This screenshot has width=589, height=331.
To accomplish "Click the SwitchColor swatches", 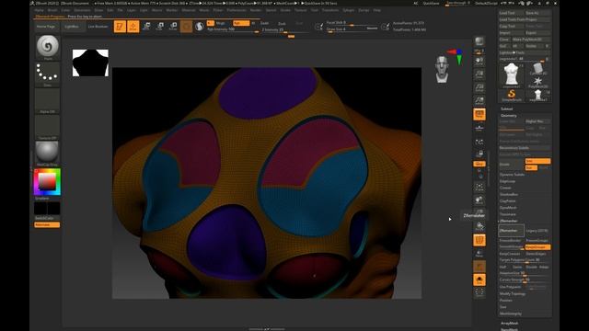I will tap(47, 209).
